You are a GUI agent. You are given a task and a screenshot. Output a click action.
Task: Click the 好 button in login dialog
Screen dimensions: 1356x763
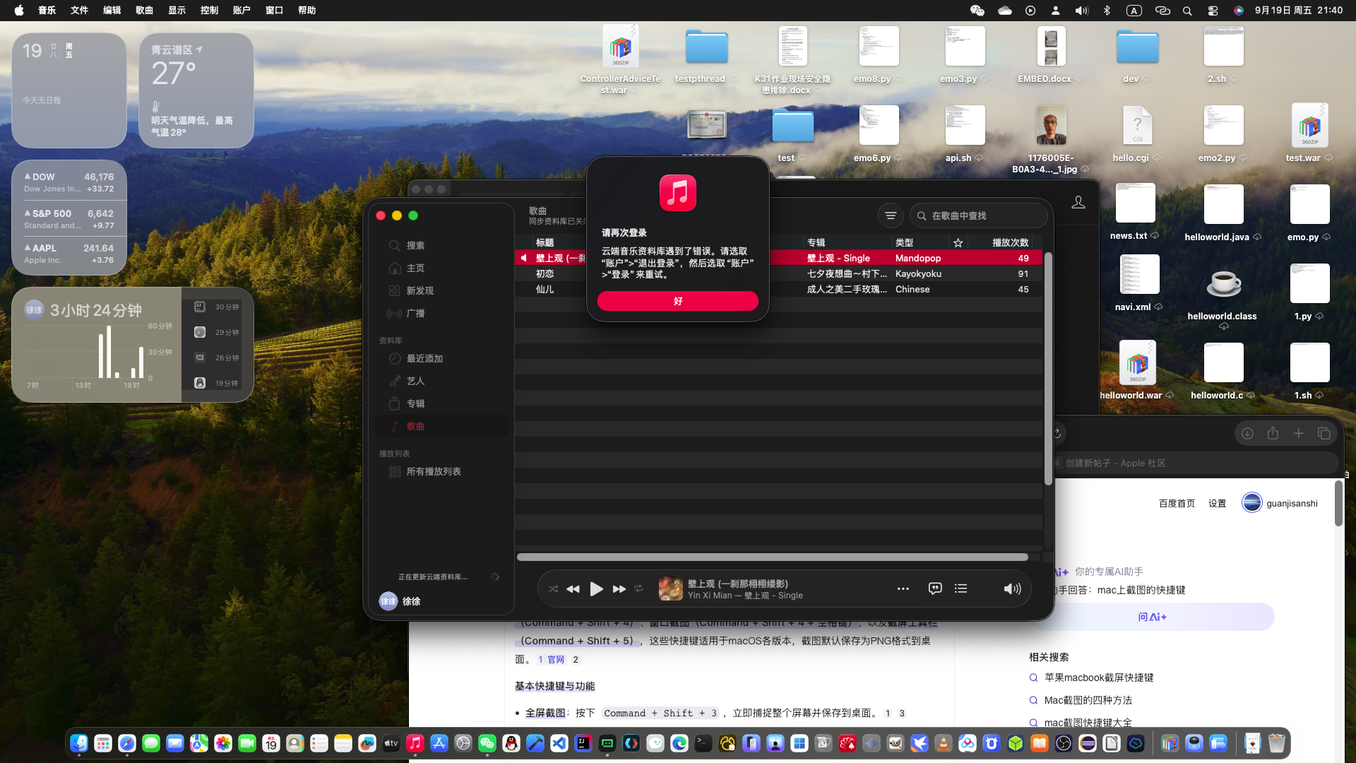tap(677, 301)
